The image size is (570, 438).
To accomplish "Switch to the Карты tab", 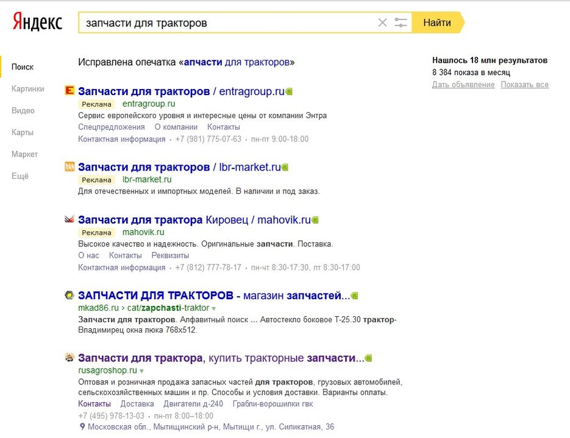I will point(23,132).
